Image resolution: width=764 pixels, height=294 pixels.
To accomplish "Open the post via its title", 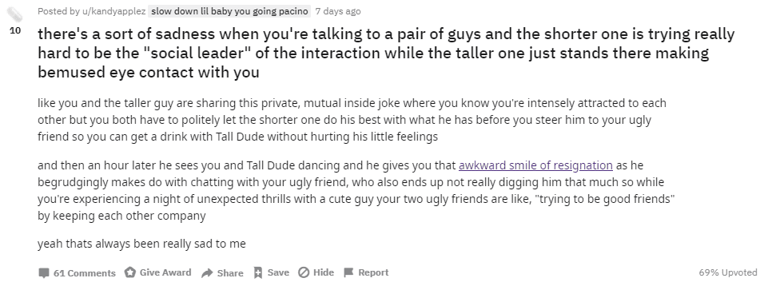I will click(386, 53).
